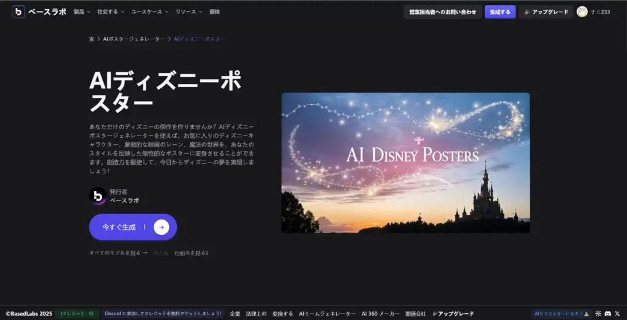The width and height of the screenshot is (627, 320).
Task: Go to 家 breadcrumb link
Action: pos(92,39)
